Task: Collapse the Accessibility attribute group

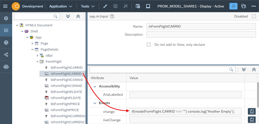Action: tap(95, 86)
